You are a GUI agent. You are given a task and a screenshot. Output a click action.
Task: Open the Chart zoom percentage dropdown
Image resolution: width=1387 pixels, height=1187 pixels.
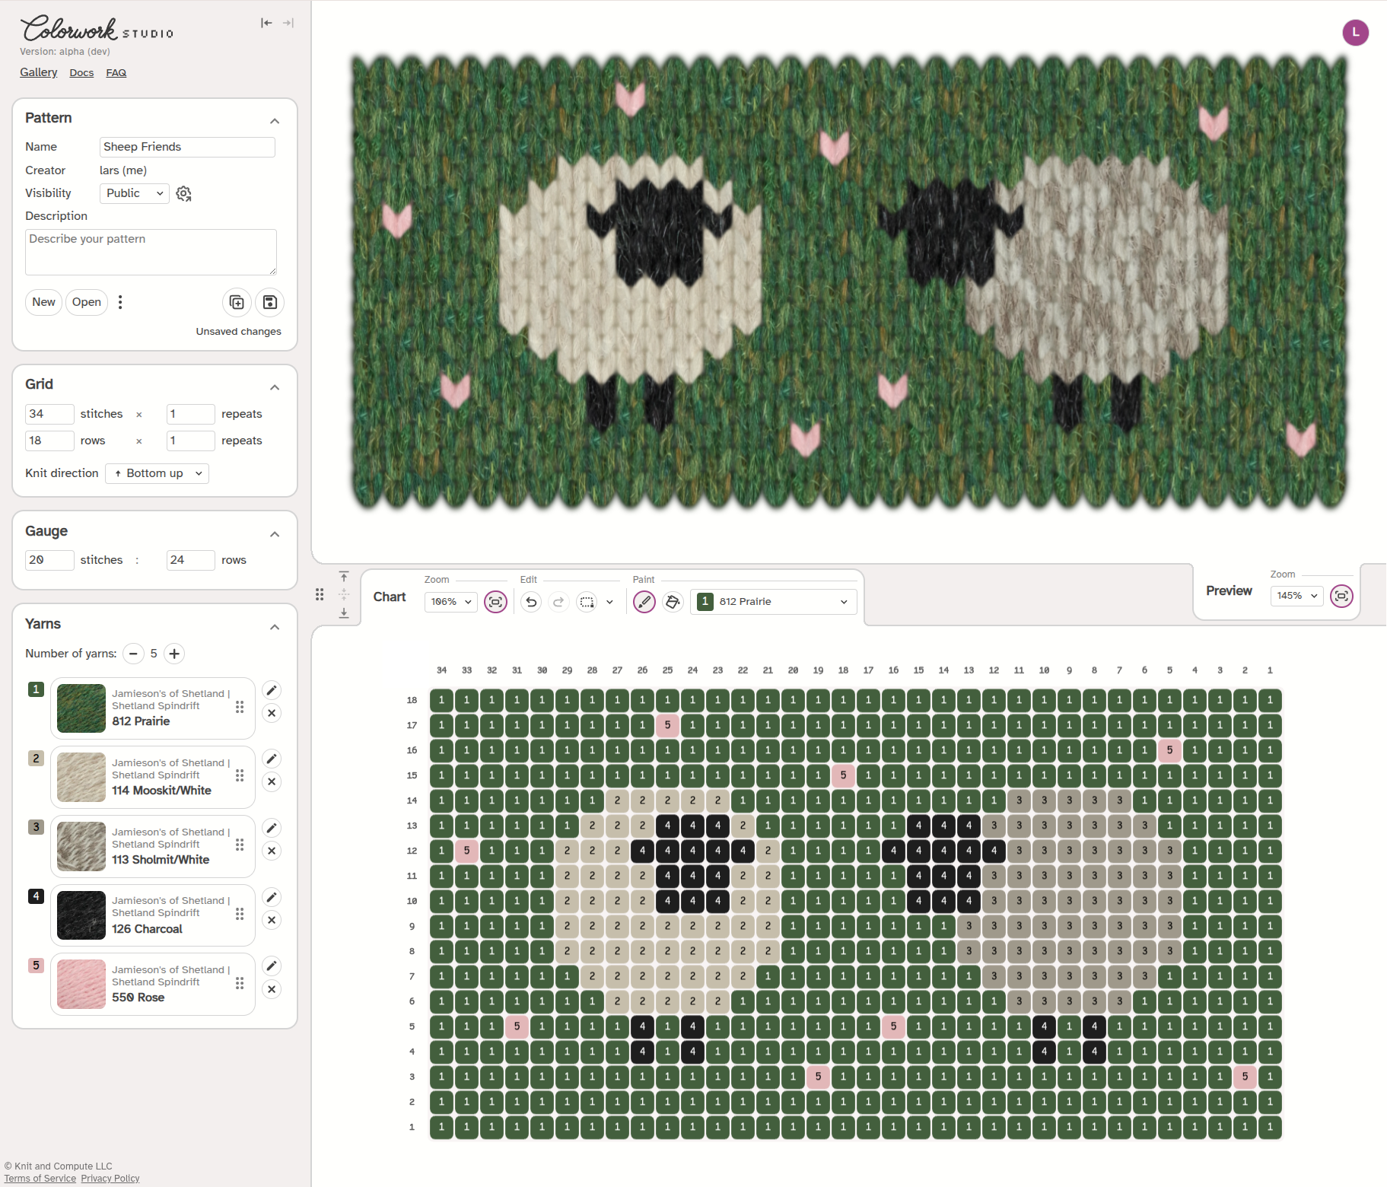[x=451, y=602]
